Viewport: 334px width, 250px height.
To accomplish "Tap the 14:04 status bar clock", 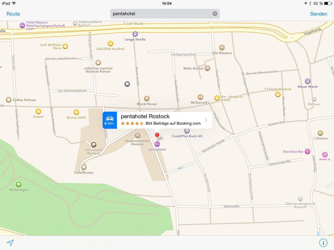I will 167,3.
